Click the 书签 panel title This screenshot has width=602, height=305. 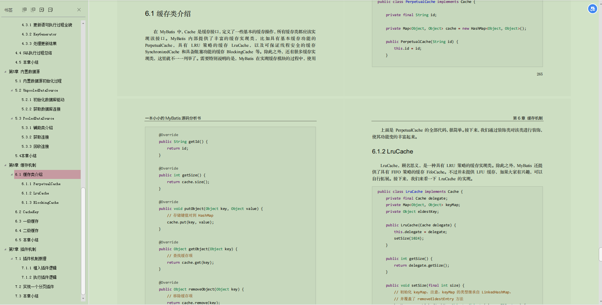[x=8, y=10]
